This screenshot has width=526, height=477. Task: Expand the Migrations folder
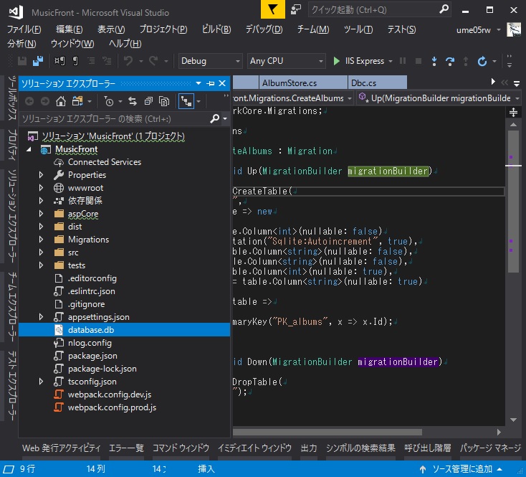pyautogui.click(x=41, y=240)
